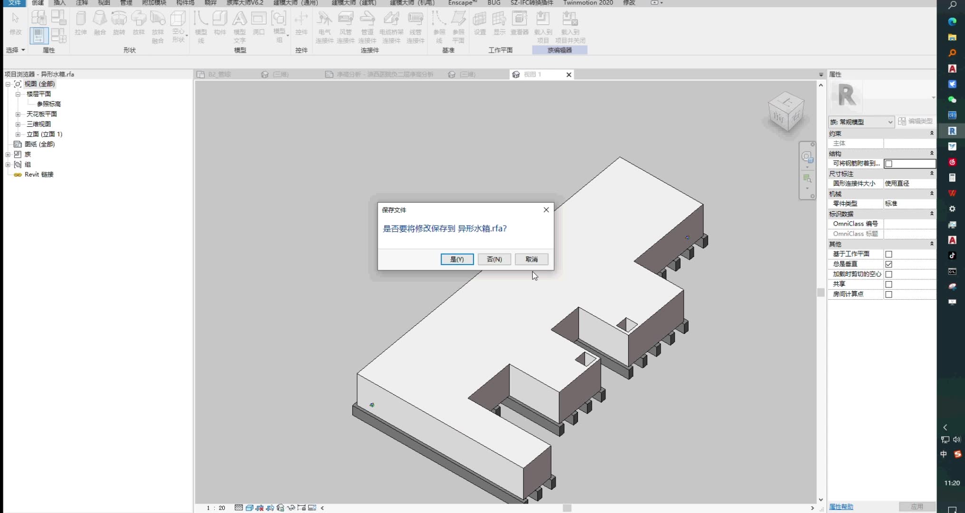Click the 图纸(全部) tree item
The width and height of the screenshot is (965, 513).
[x=39, y=143]
